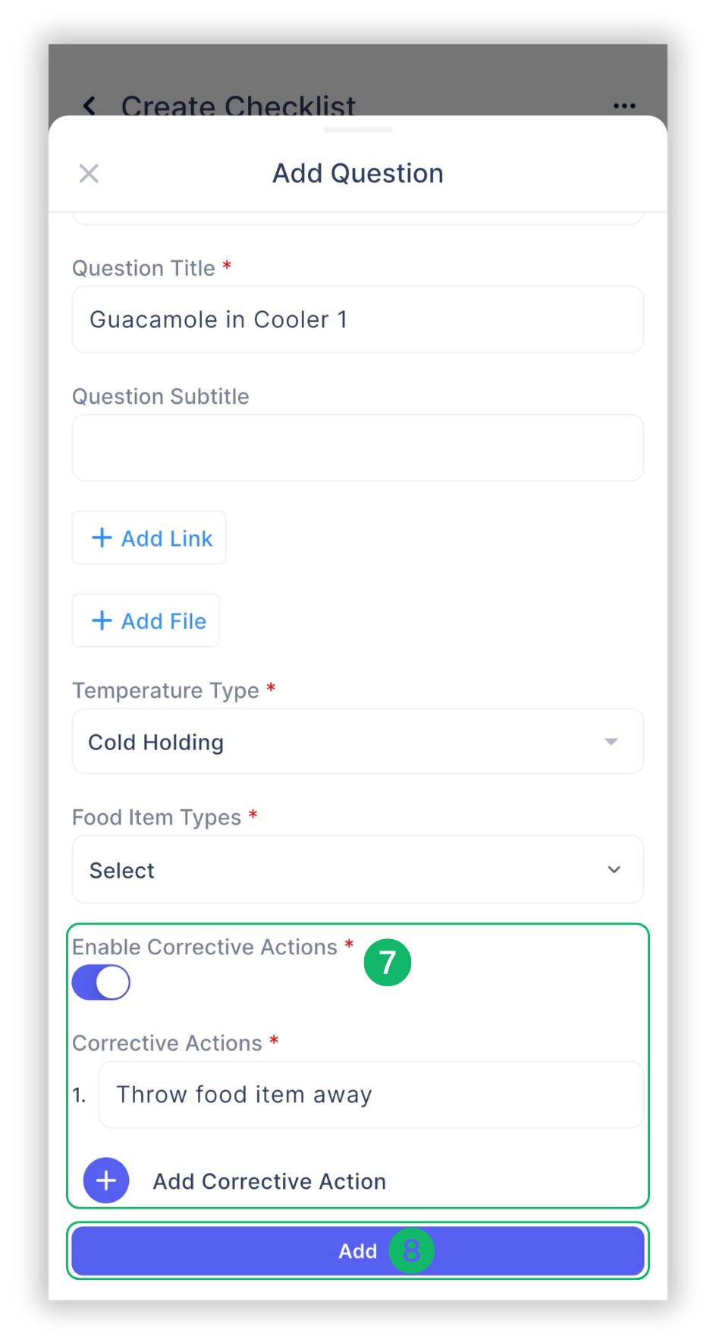Image resolution: width=716 pixels, height=1343 pixels.
Task: Click the modal drag handle at the top
Action: tap(357, 131)
